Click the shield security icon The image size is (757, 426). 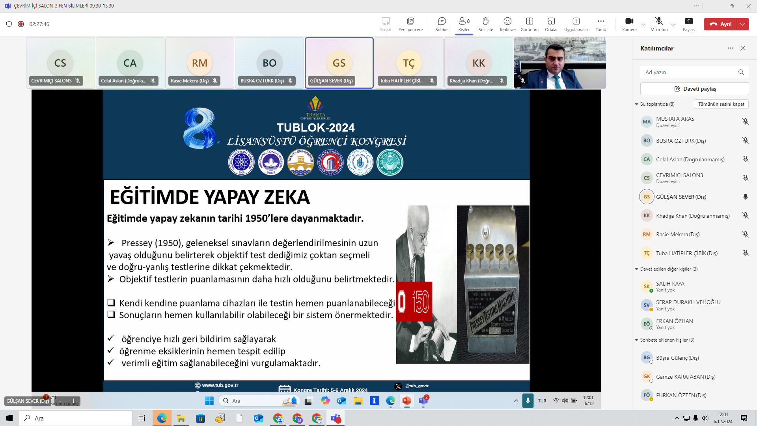click(9, 24)
